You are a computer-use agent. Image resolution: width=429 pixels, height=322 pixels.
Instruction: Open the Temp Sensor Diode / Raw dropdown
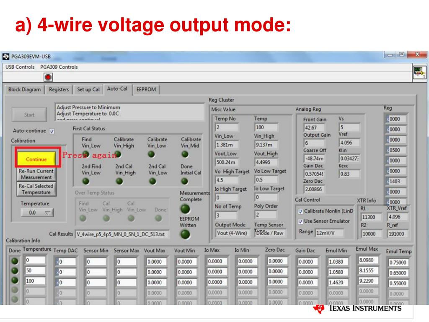click(x=270, y=233)
